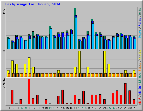Select day 31 label on x-axis
Image resolution: width=143 pixels, height=111 pixels.
(x=134, y=108)
